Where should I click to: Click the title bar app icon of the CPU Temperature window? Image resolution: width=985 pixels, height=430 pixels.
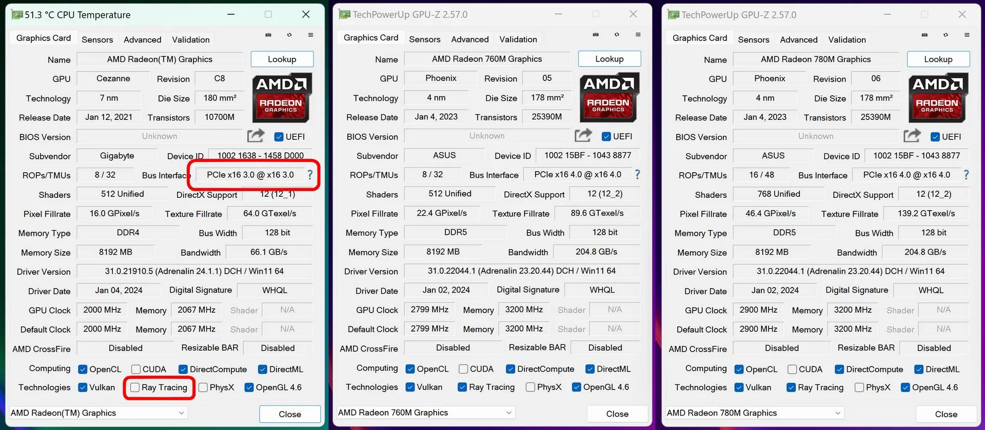[x=17, y=15]
